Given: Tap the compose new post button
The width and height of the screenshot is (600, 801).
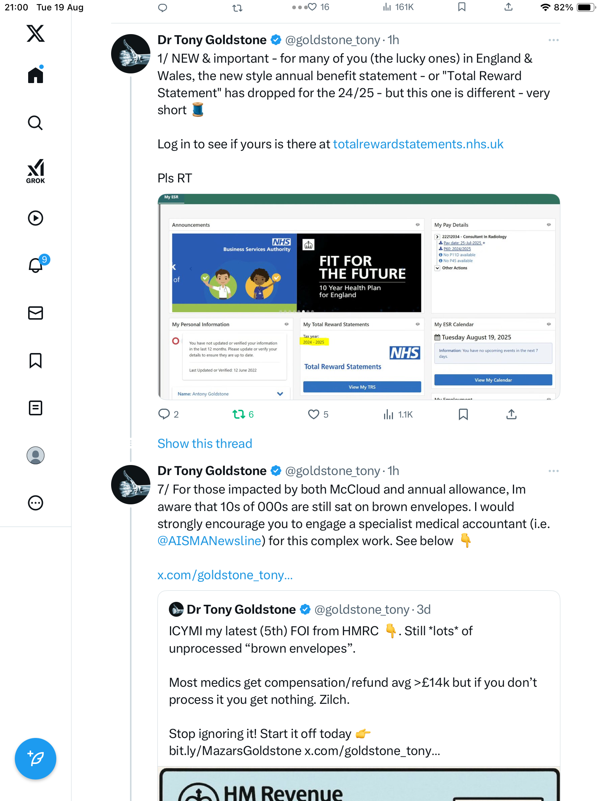Looking at the screenshot, I should [x=36, y=759].
